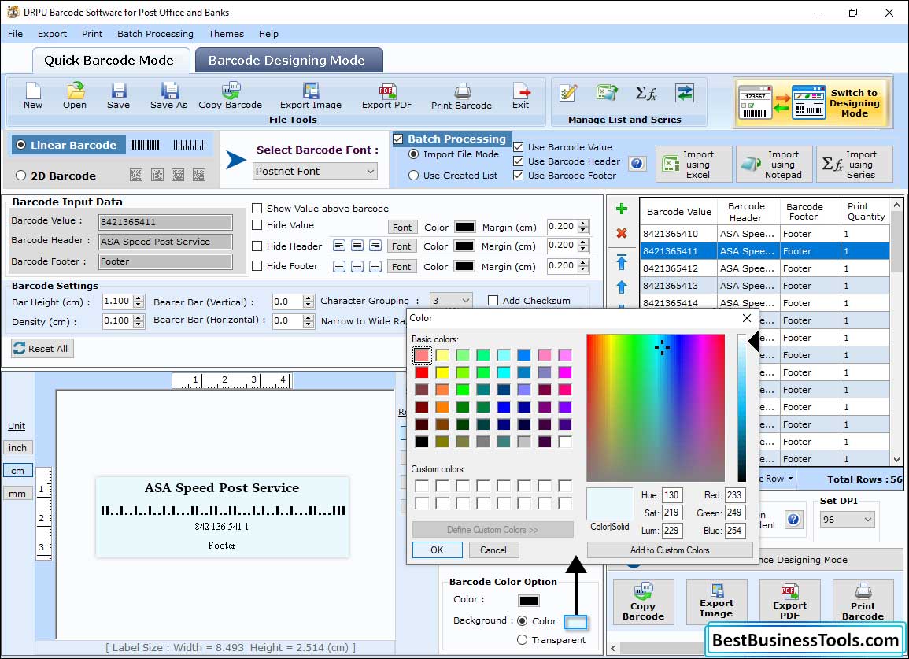The image size is (909, 659).
Task: Select Transparent background option
Action: 522,640
